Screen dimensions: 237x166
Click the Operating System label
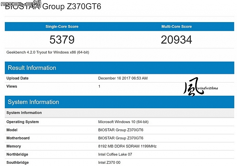(23, 122)
